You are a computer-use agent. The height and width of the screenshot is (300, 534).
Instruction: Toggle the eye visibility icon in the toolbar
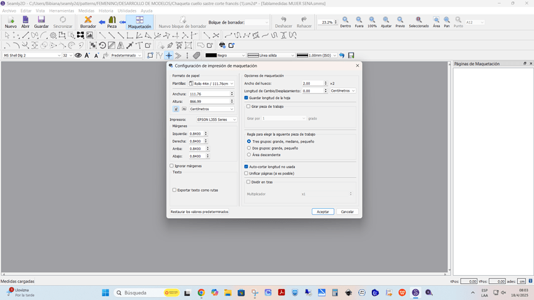click(78, 55)
